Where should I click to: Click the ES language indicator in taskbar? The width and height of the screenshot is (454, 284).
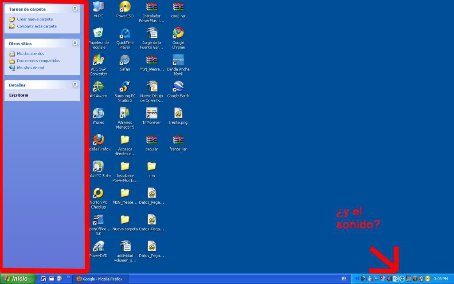point(344,279)
